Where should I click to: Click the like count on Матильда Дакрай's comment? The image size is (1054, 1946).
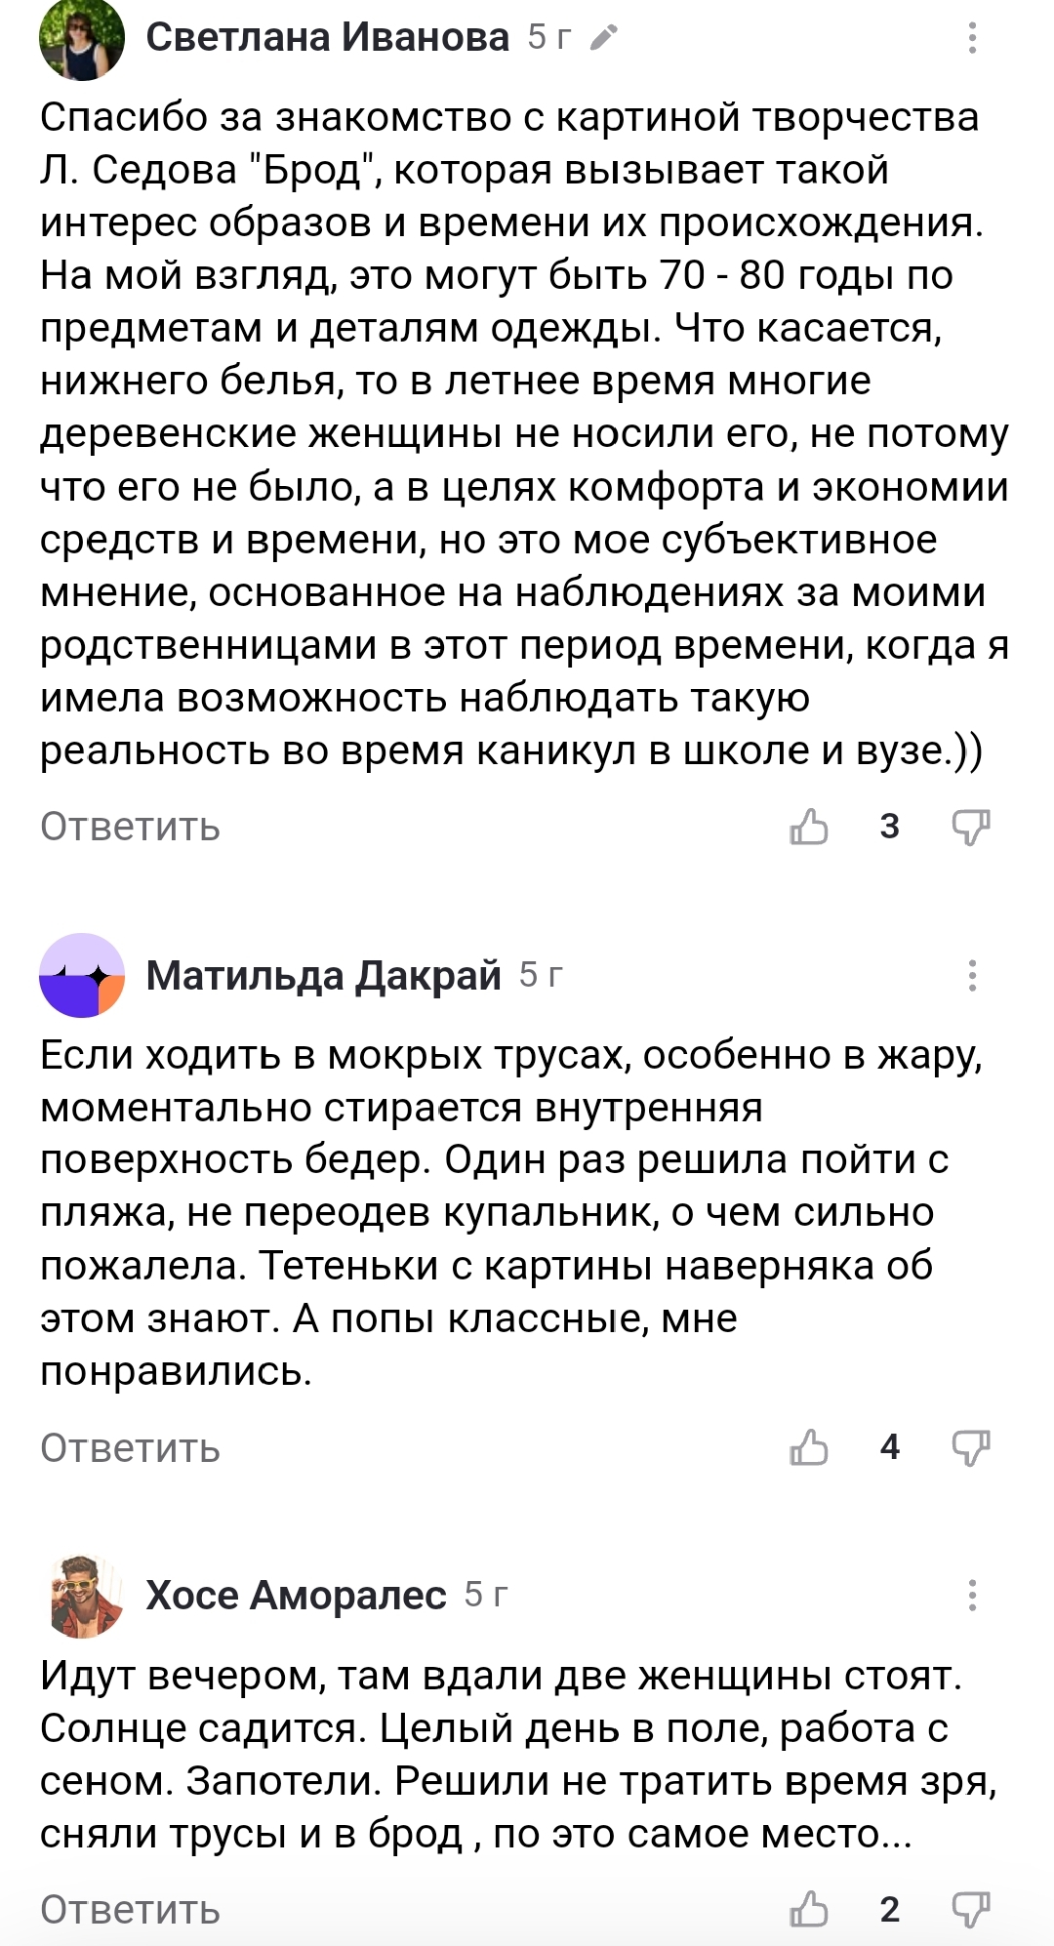[890, 1447]
